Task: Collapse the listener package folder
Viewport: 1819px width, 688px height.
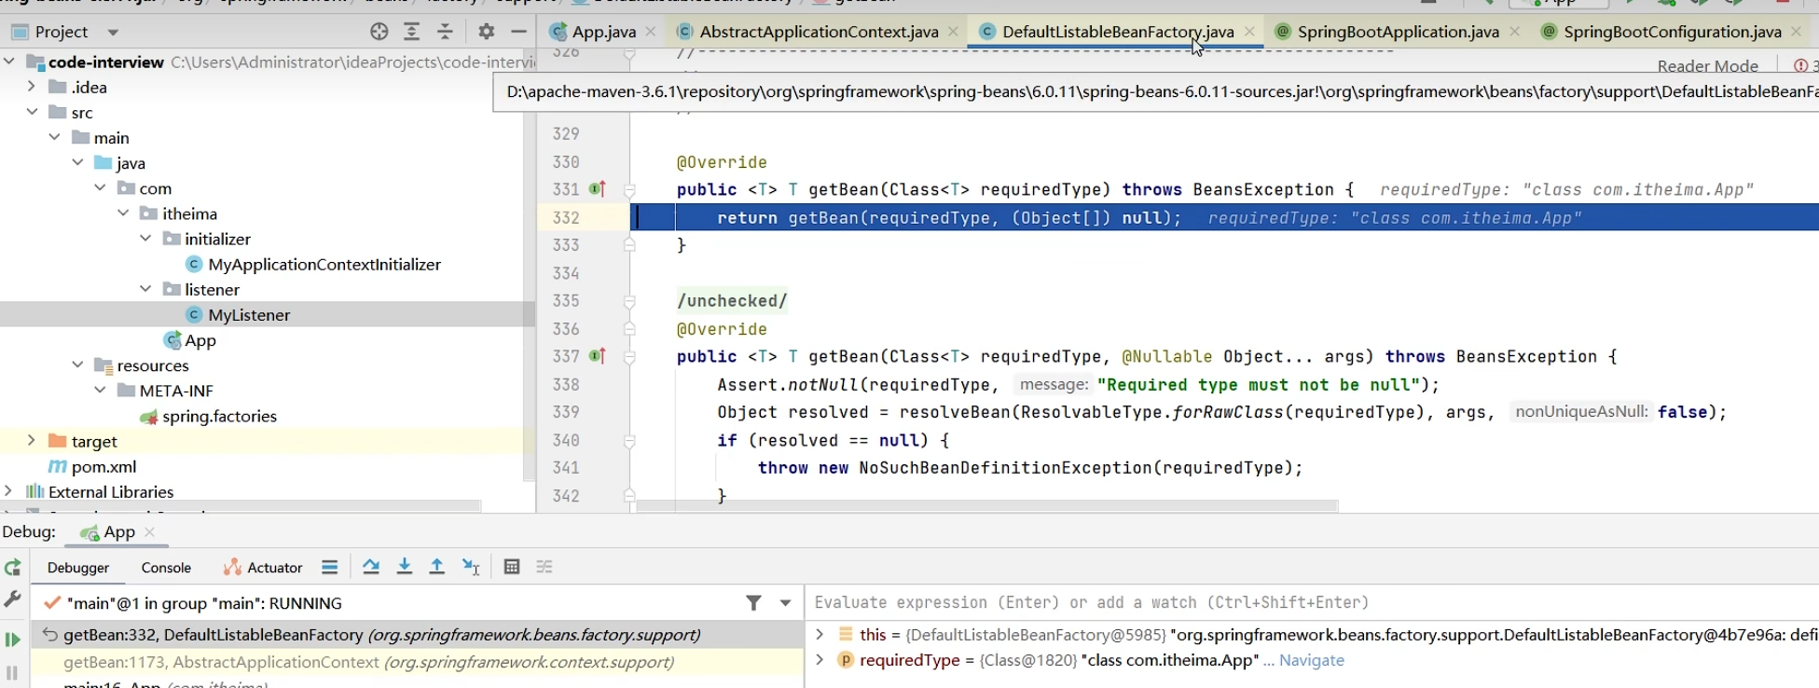Action: [145, 290]
